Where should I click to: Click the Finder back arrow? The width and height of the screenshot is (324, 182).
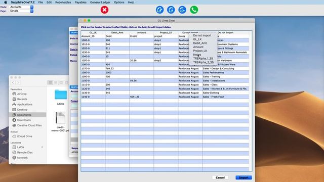(x=13, y=82)
